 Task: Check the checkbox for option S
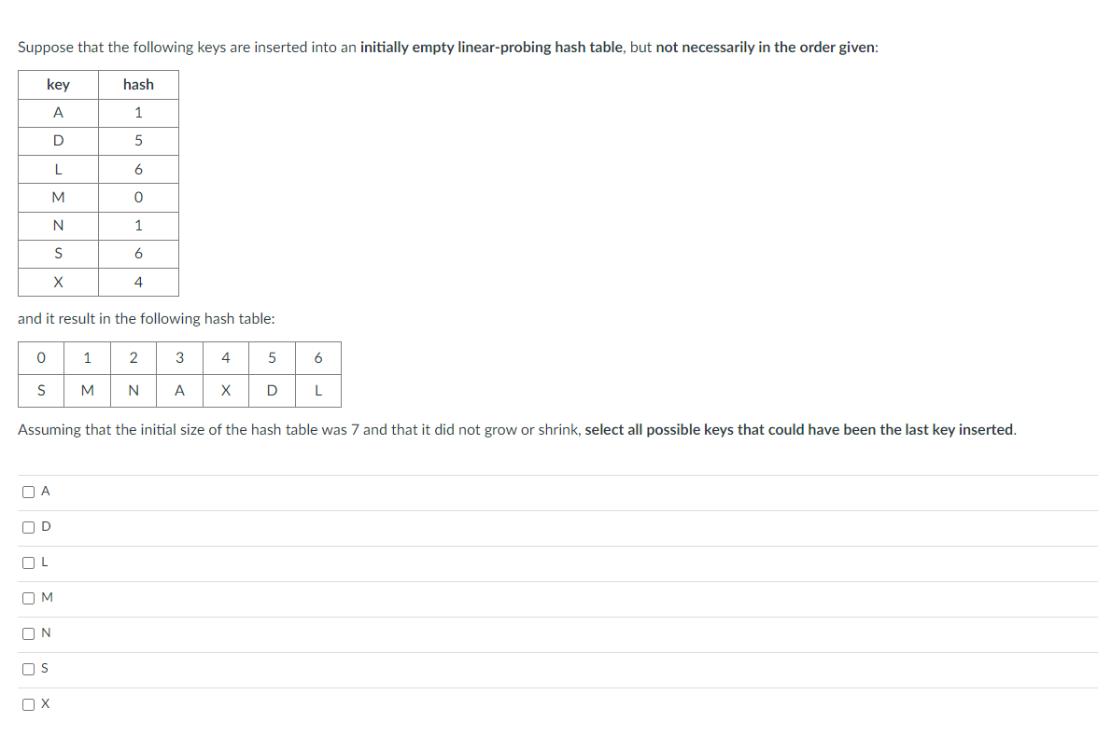(x=28, y=668)
